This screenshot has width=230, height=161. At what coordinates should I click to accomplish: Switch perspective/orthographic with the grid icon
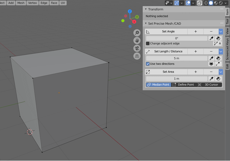pyautogui.click(x=137, y=56)
